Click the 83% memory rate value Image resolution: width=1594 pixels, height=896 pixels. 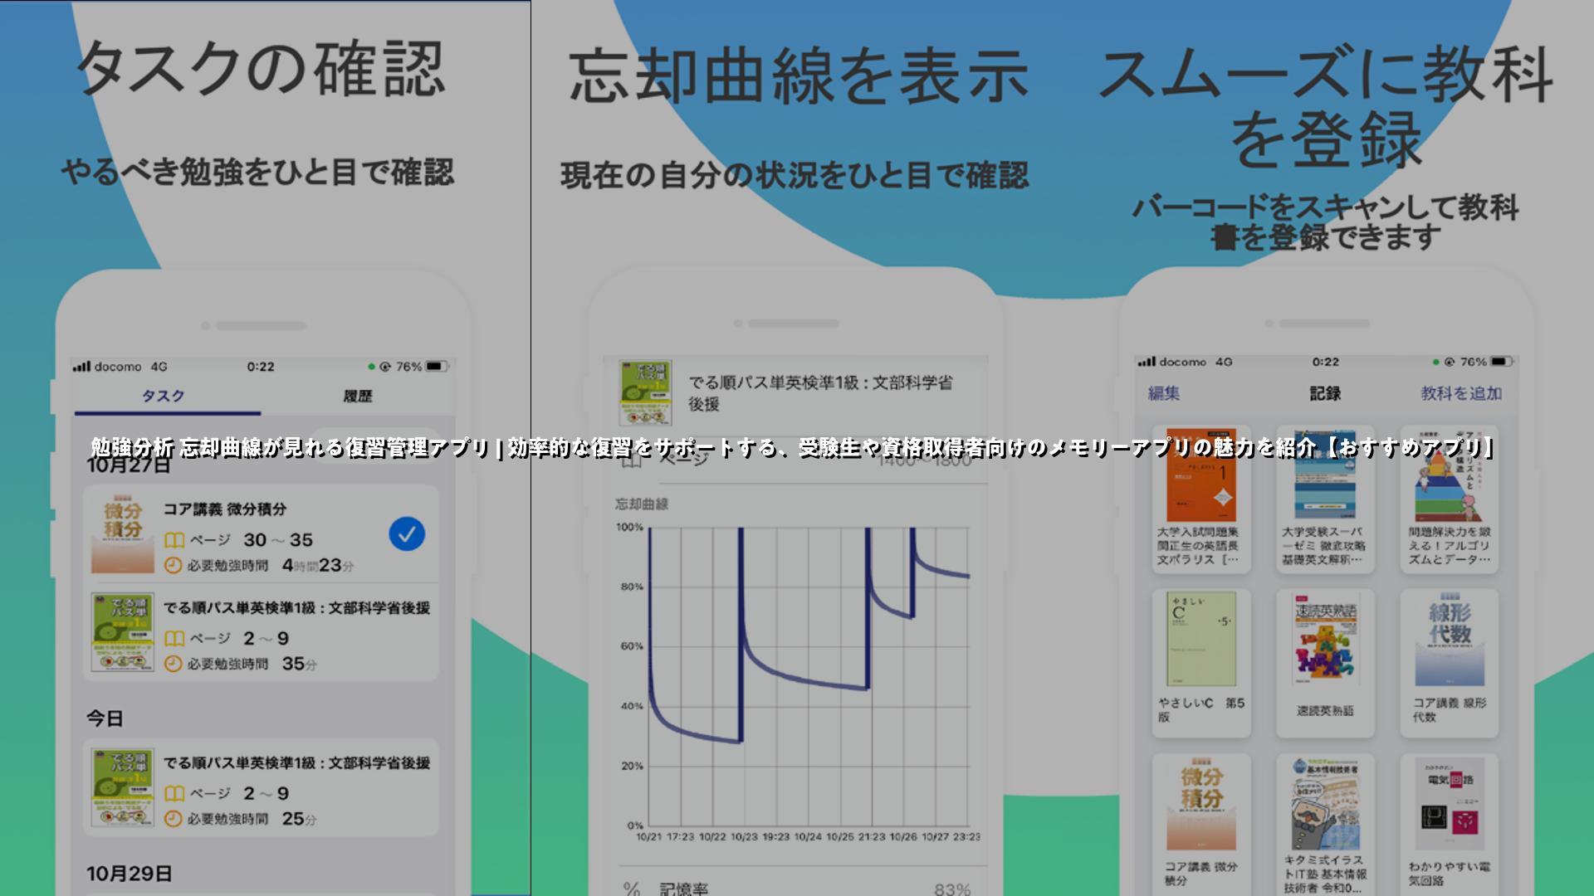952,889
